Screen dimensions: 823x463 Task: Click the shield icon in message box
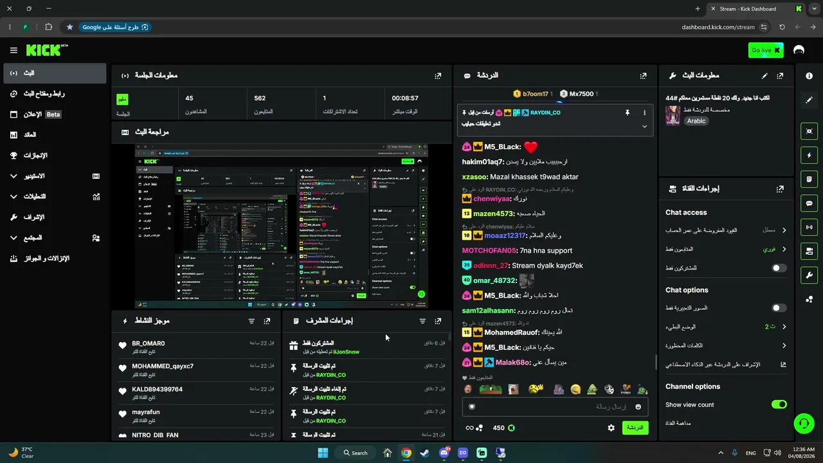[x=472, y=406]
